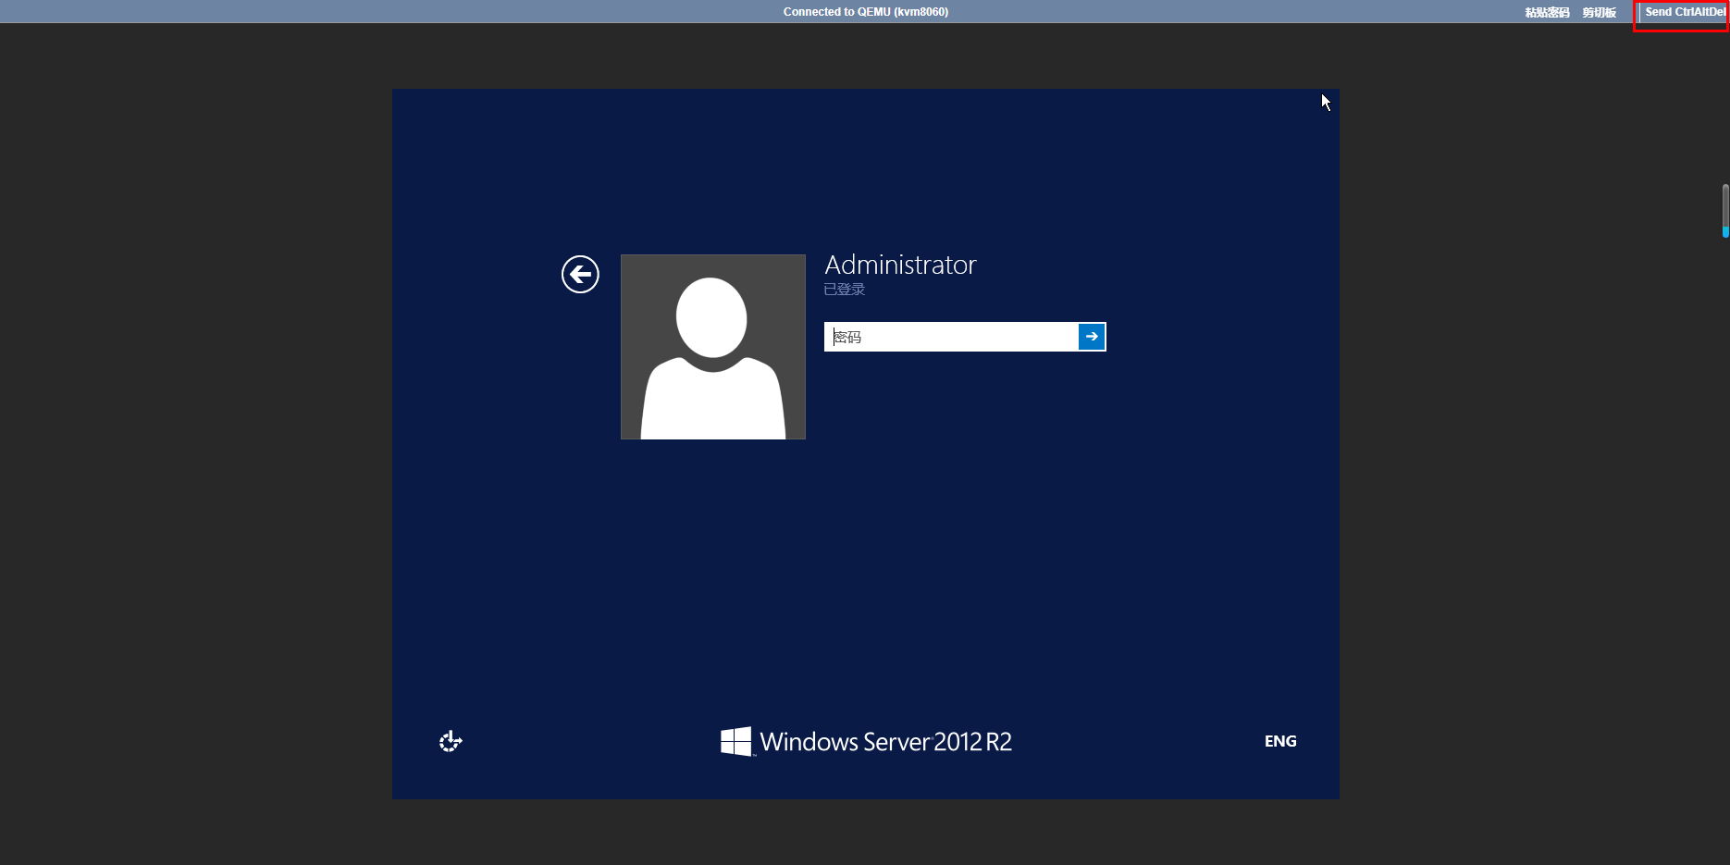Viewport: 1730px width, 865px height.
Task: Click the Windows Server 2012 R2 text
Action: (x=885, y=742)
